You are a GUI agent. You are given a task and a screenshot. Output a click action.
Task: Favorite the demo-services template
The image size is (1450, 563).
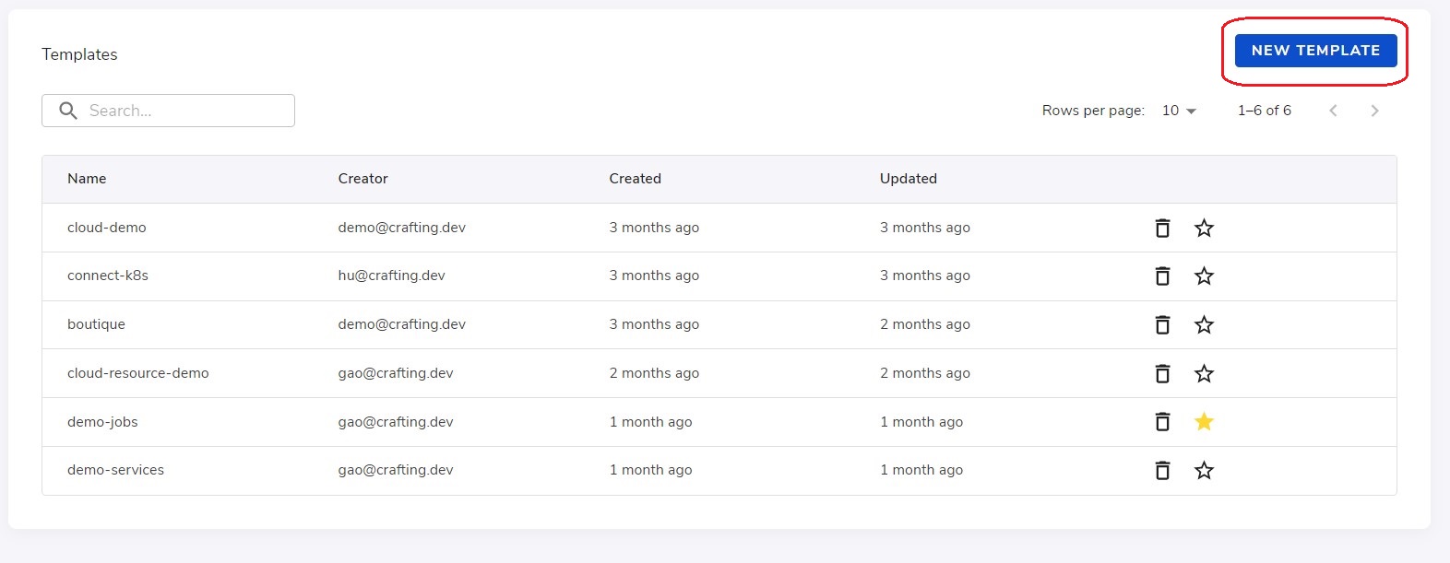(x=1204, y=470)
